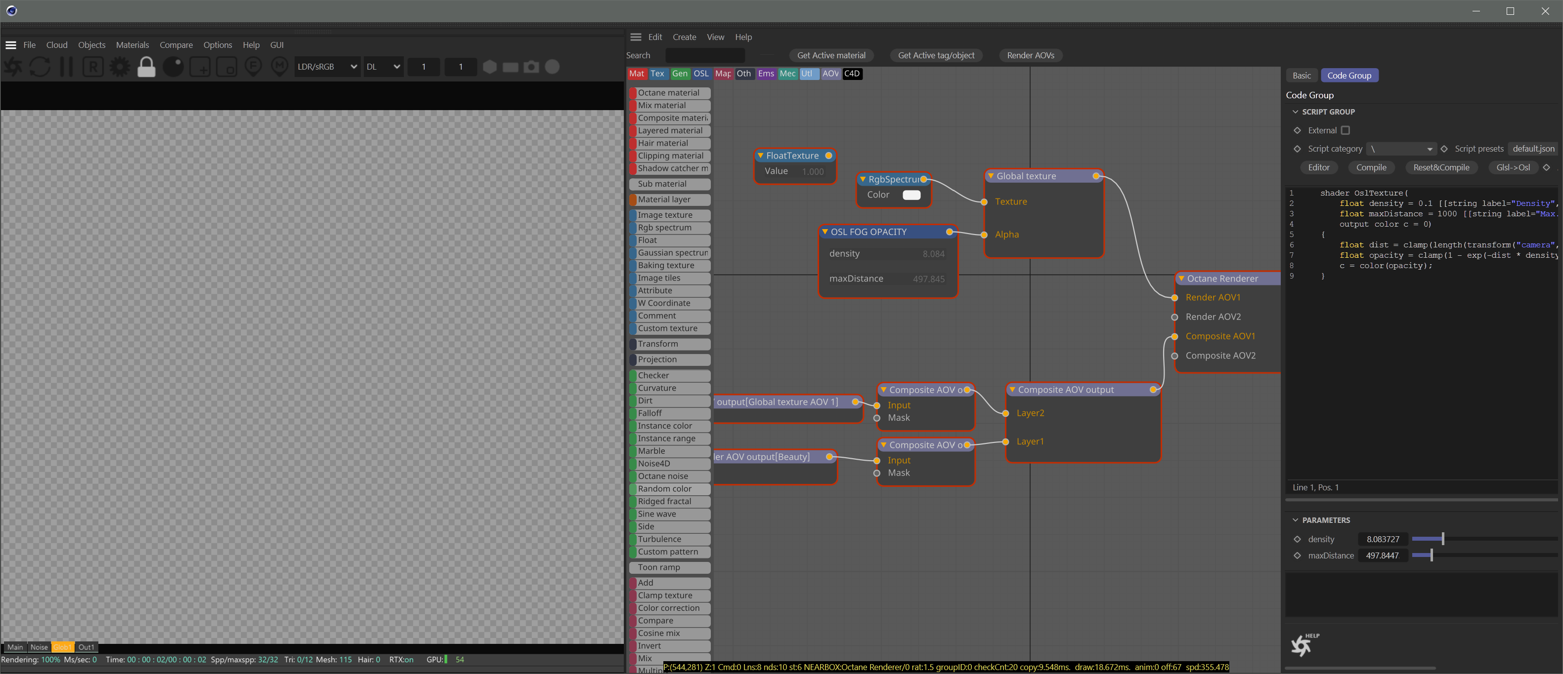This screenshot has width=1563, height=674.
Task: Open the Script category dropdown
Action: tap(1401, 149)
